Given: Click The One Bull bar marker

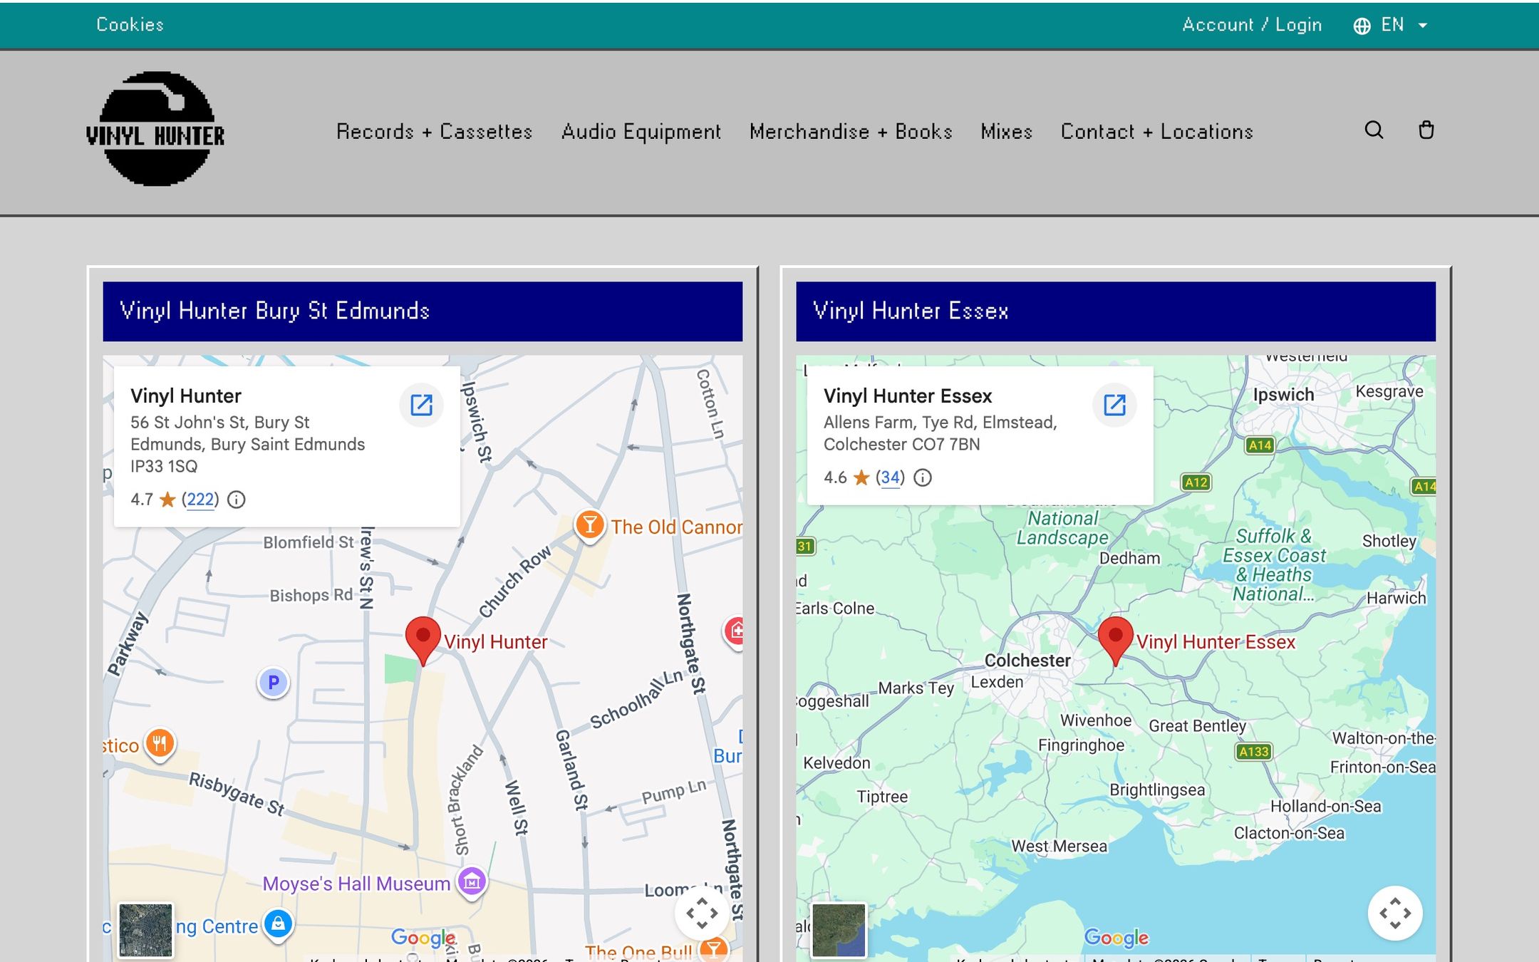Looking at the screenshot, I should pos(713,948).
